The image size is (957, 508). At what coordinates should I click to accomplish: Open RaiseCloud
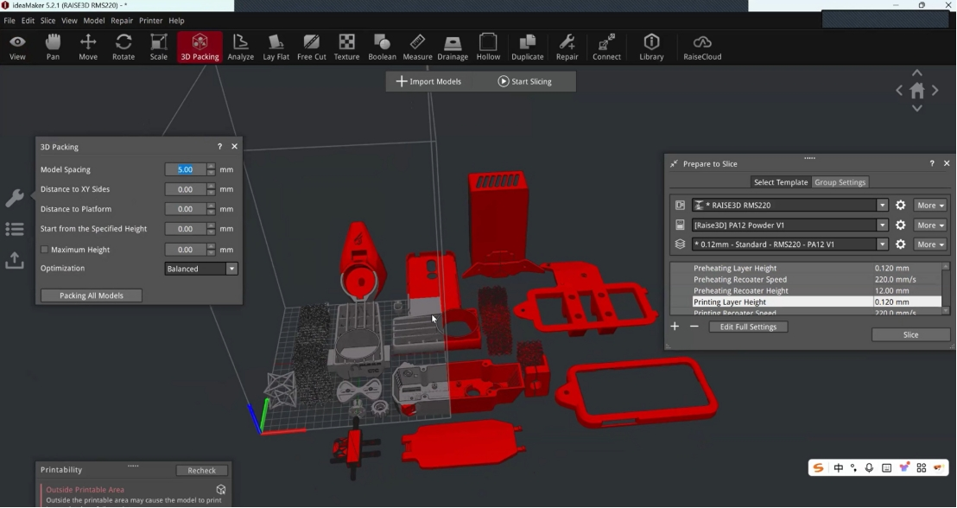[x=702, y=47]
